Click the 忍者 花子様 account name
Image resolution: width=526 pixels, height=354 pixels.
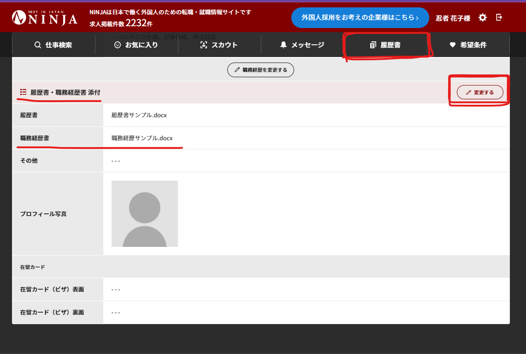coord(452,17)
